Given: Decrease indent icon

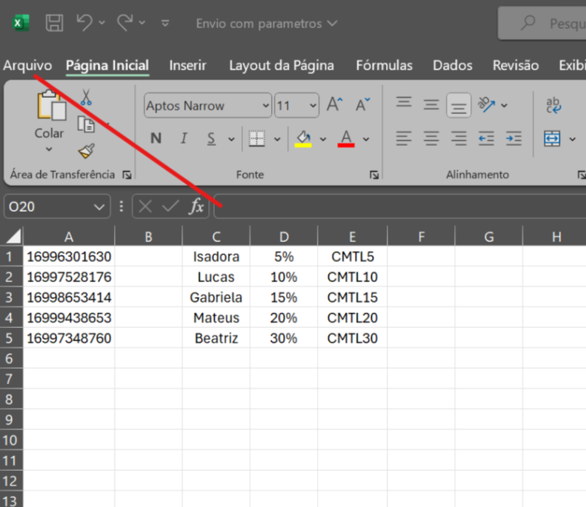Looking at the screenshot, I should click(486, 139).
